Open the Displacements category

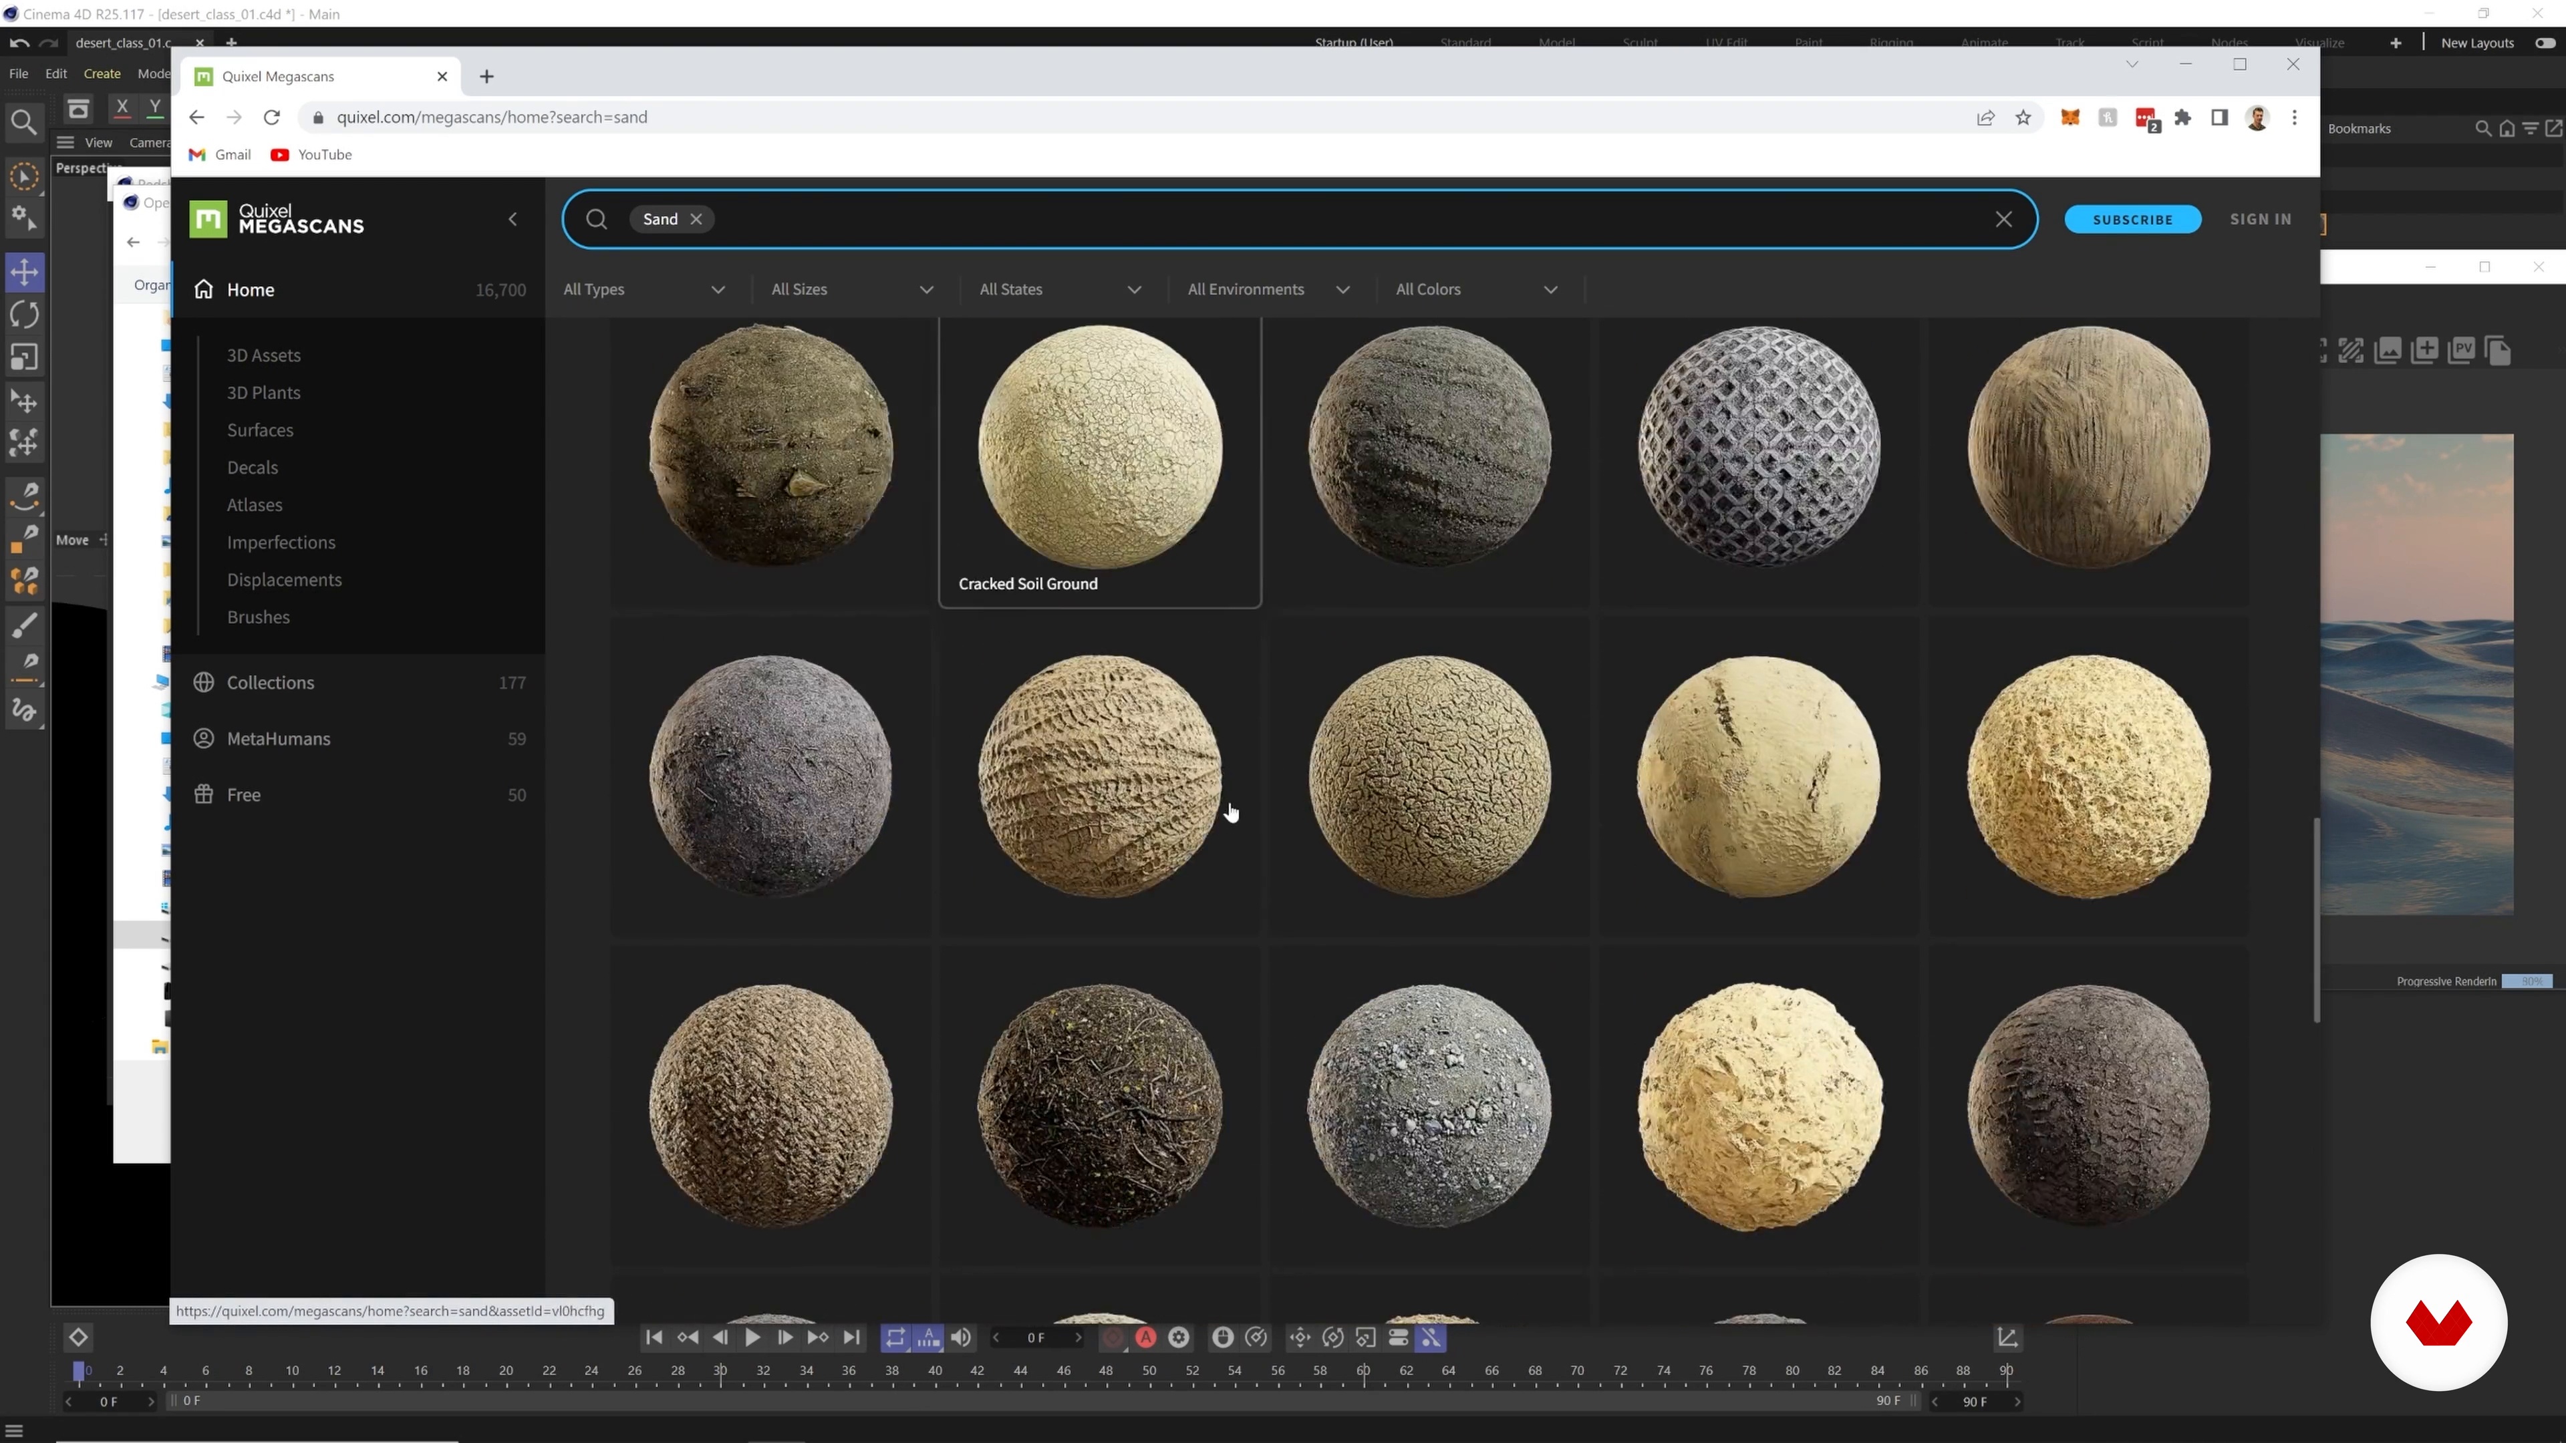point(284,580)
